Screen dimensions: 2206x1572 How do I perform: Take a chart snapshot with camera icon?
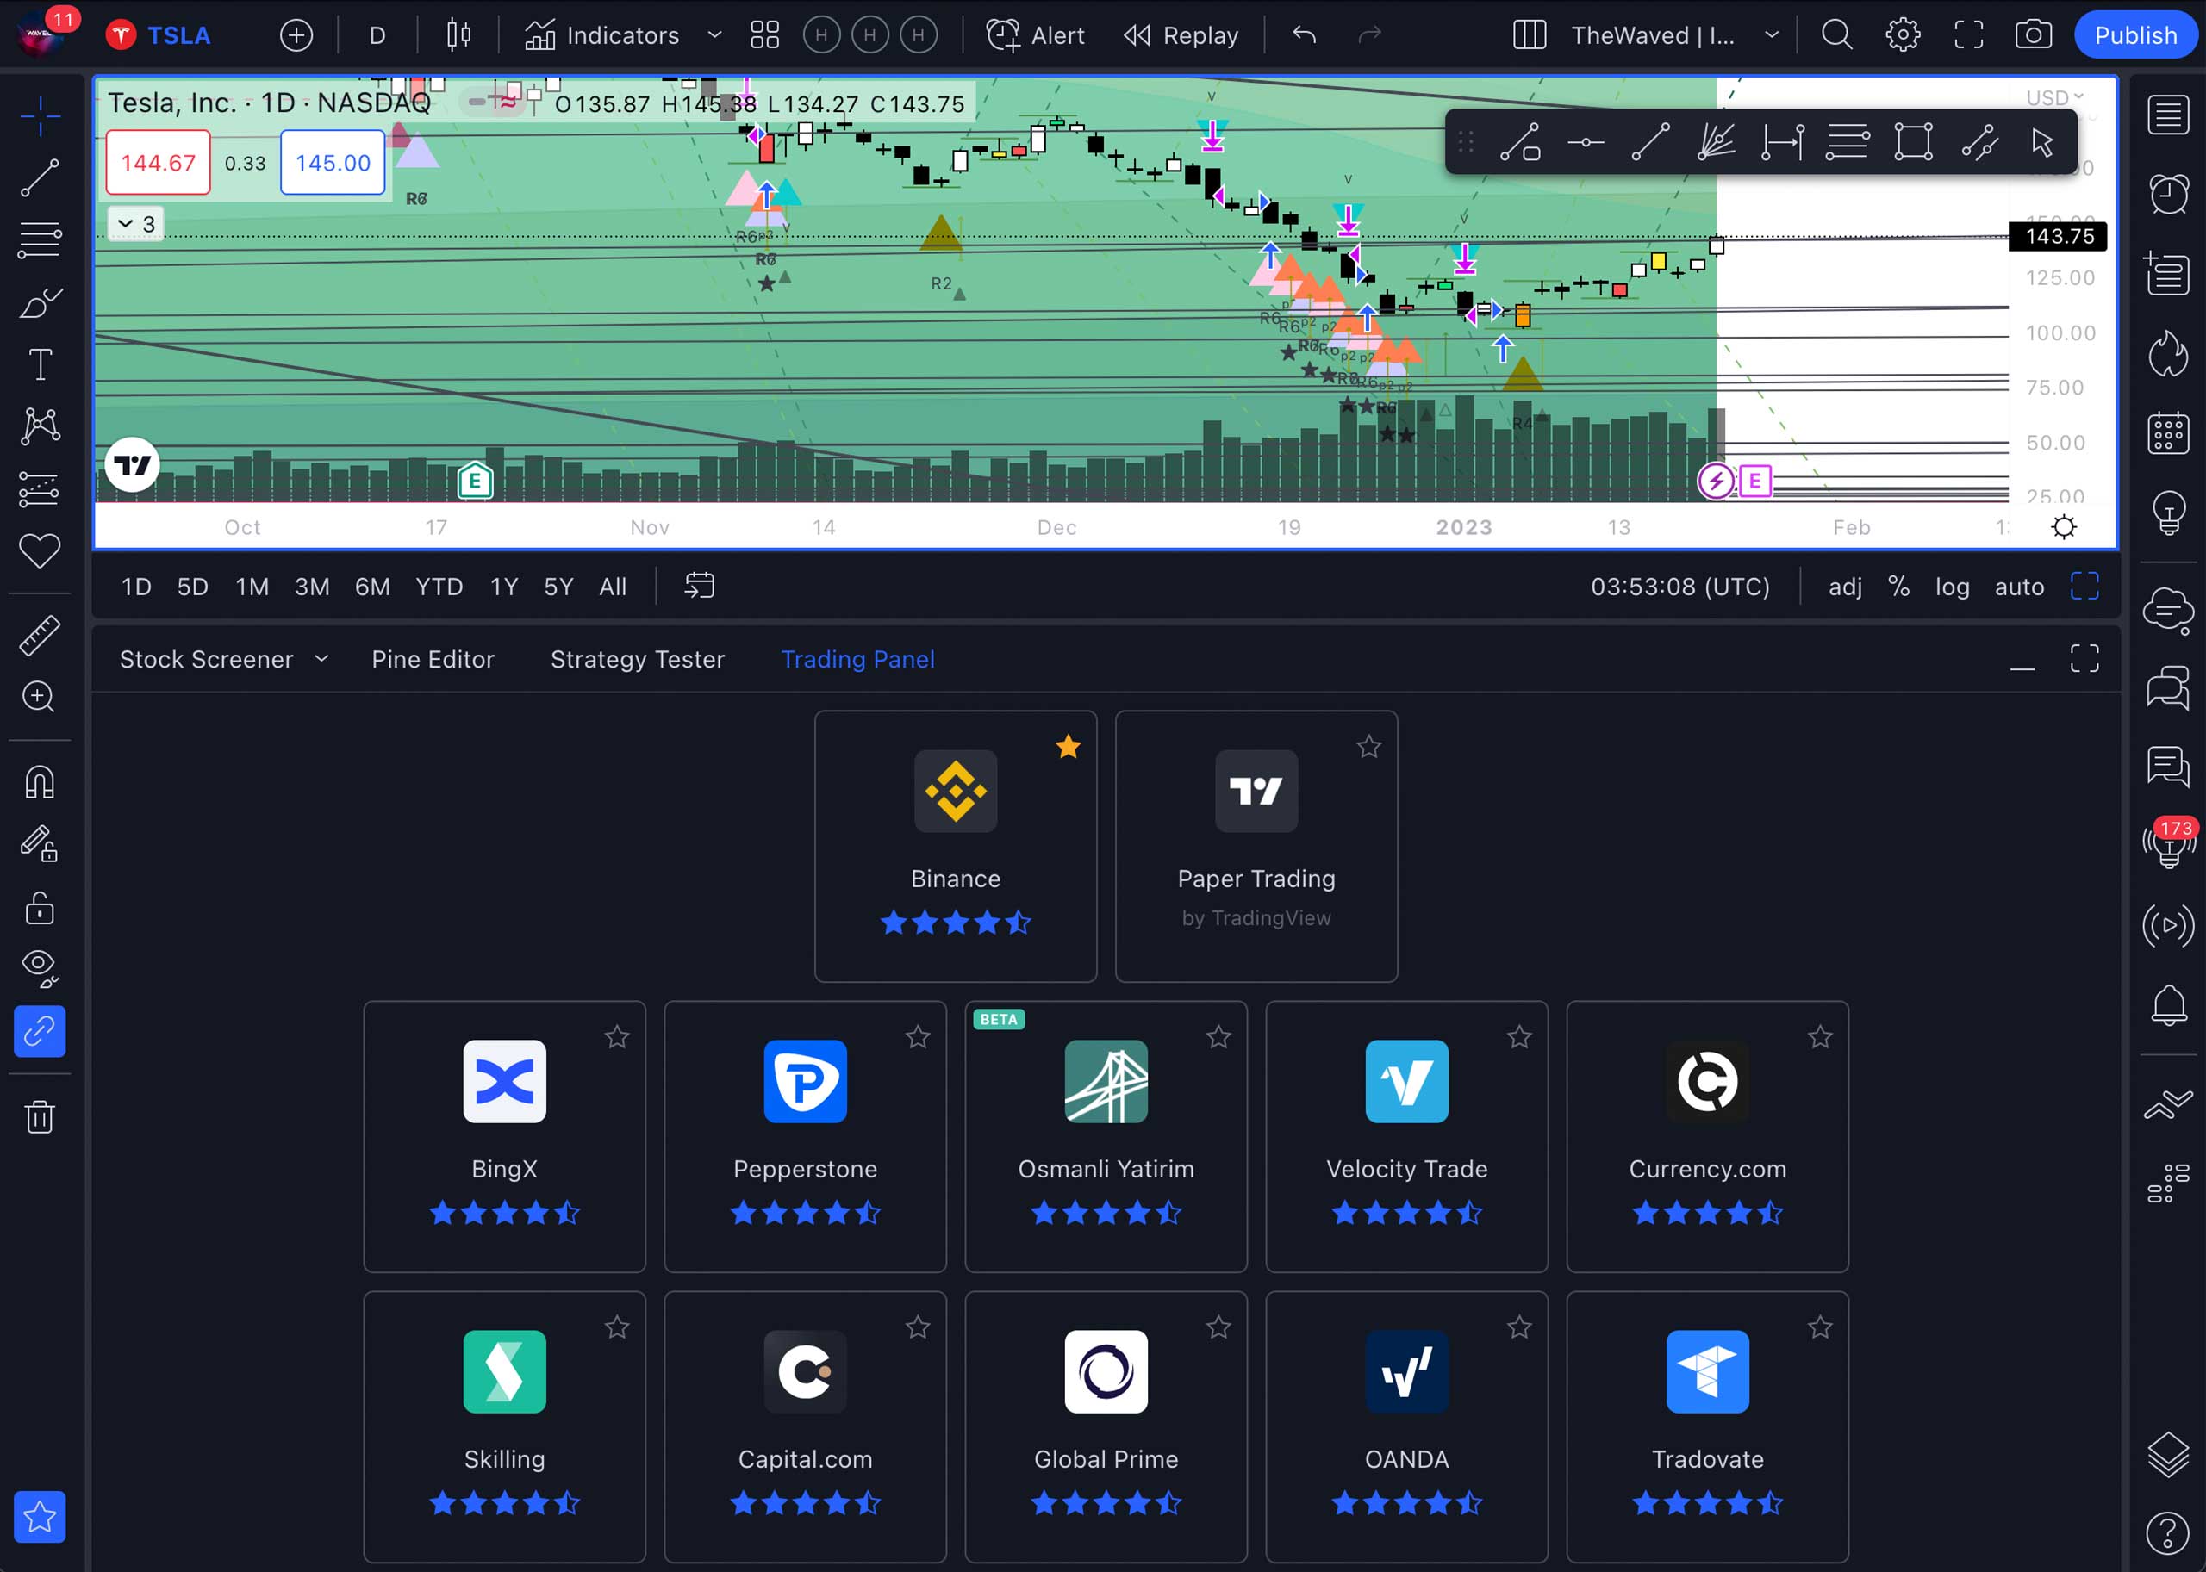[2033, 36]
